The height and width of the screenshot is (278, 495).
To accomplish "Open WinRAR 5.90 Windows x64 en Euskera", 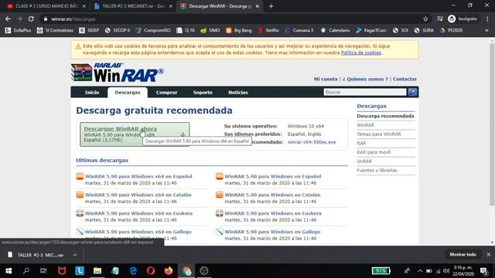I will 138,213.
